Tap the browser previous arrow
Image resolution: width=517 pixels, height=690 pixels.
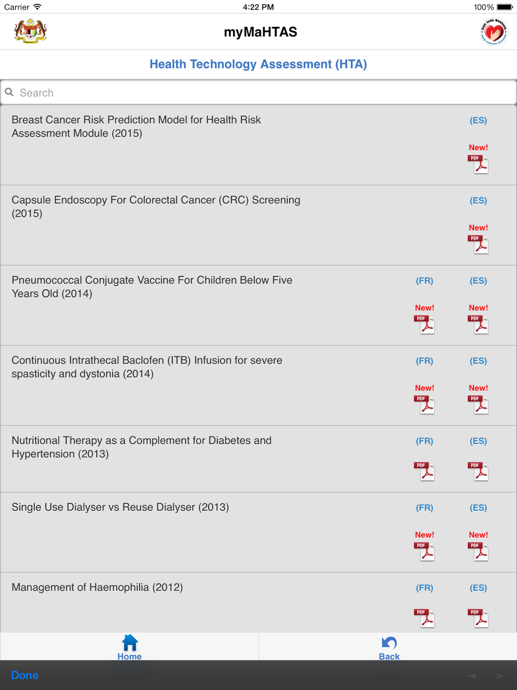coord(472,676)
